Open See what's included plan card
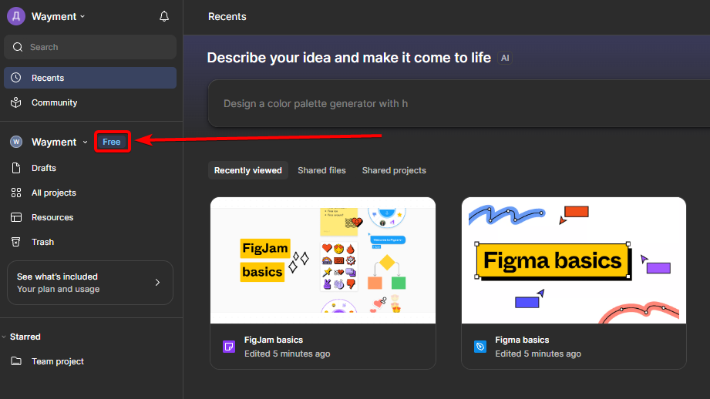This screenshot has height=399, width=710. tap(90, 283)
